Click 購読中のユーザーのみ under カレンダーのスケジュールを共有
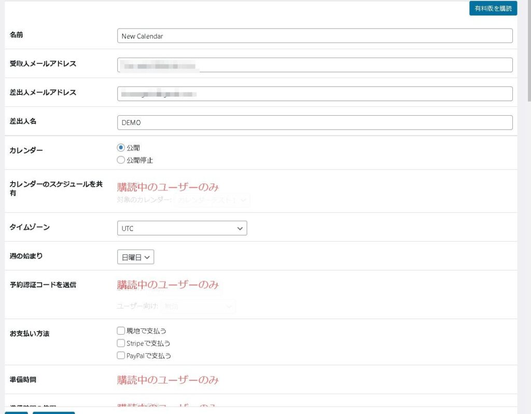This screenshot has height=414, width=531. 167,187
